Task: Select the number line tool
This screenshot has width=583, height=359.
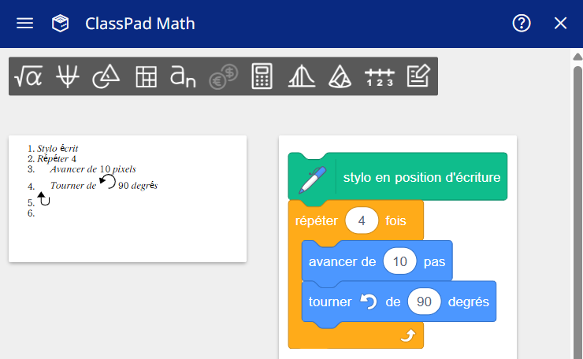Action: coord(380,77)
